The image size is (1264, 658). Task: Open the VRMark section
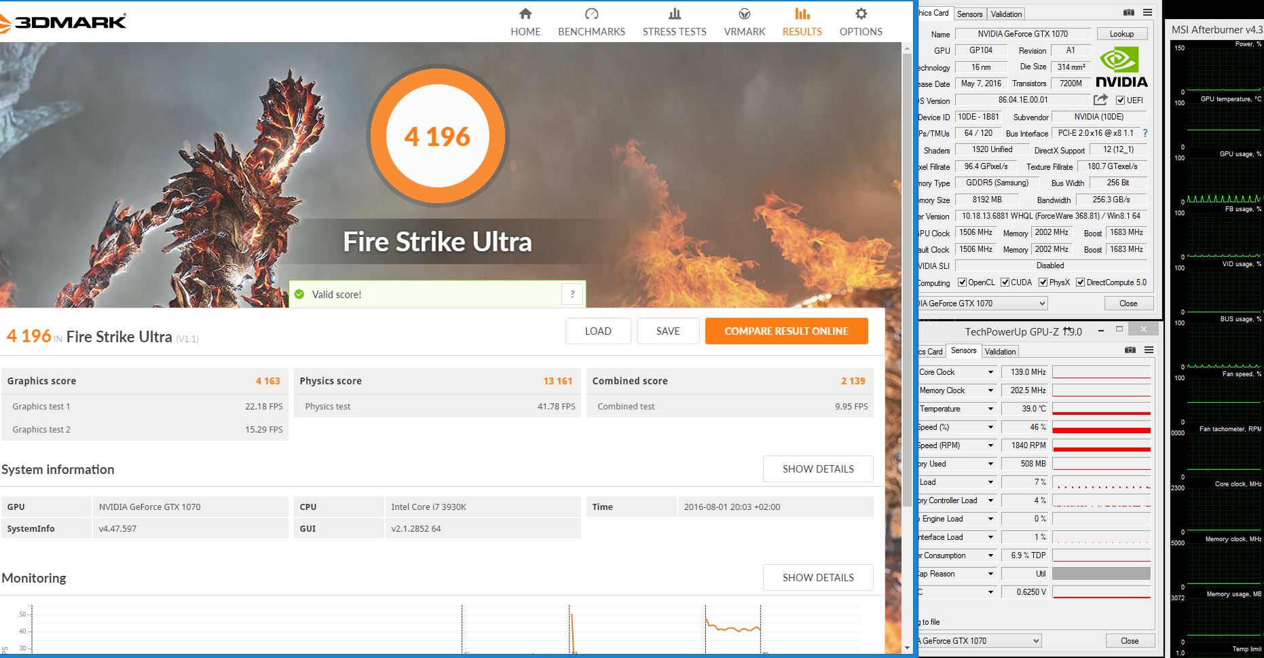click(x=744, y=21)
